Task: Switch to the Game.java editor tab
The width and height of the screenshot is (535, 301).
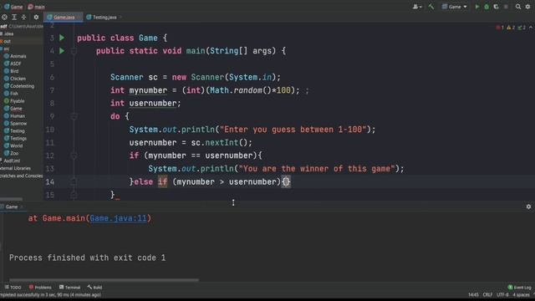Action: point(64,17)
